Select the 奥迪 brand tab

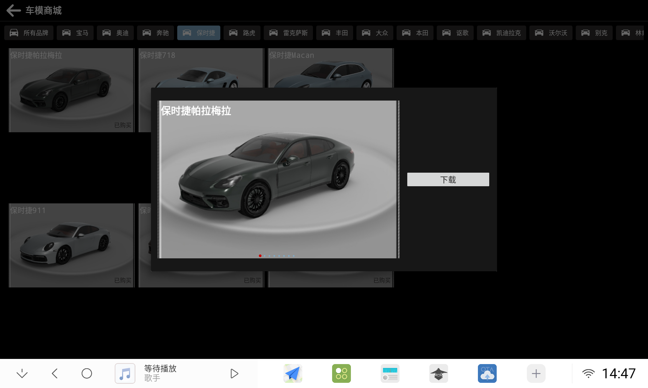click(115, 33)
